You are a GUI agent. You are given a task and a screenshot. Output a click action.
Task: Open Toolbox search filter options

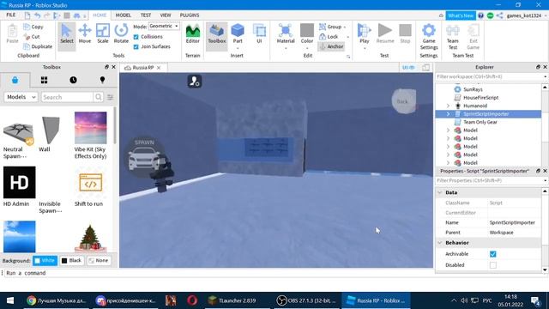pos(110,97)
